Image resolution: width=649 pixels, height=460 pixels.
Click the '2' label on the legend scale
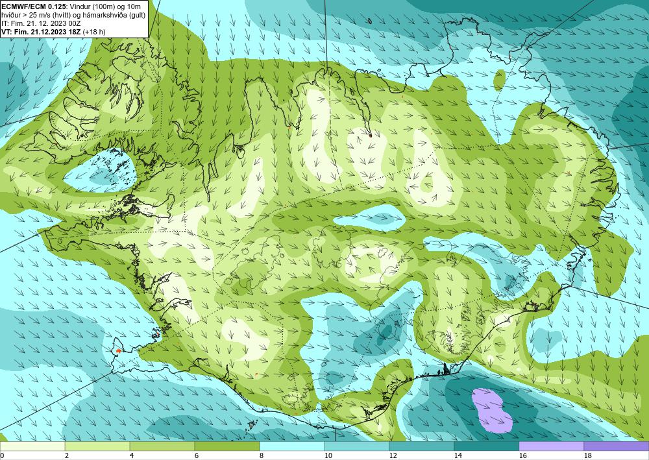(67, 455)
